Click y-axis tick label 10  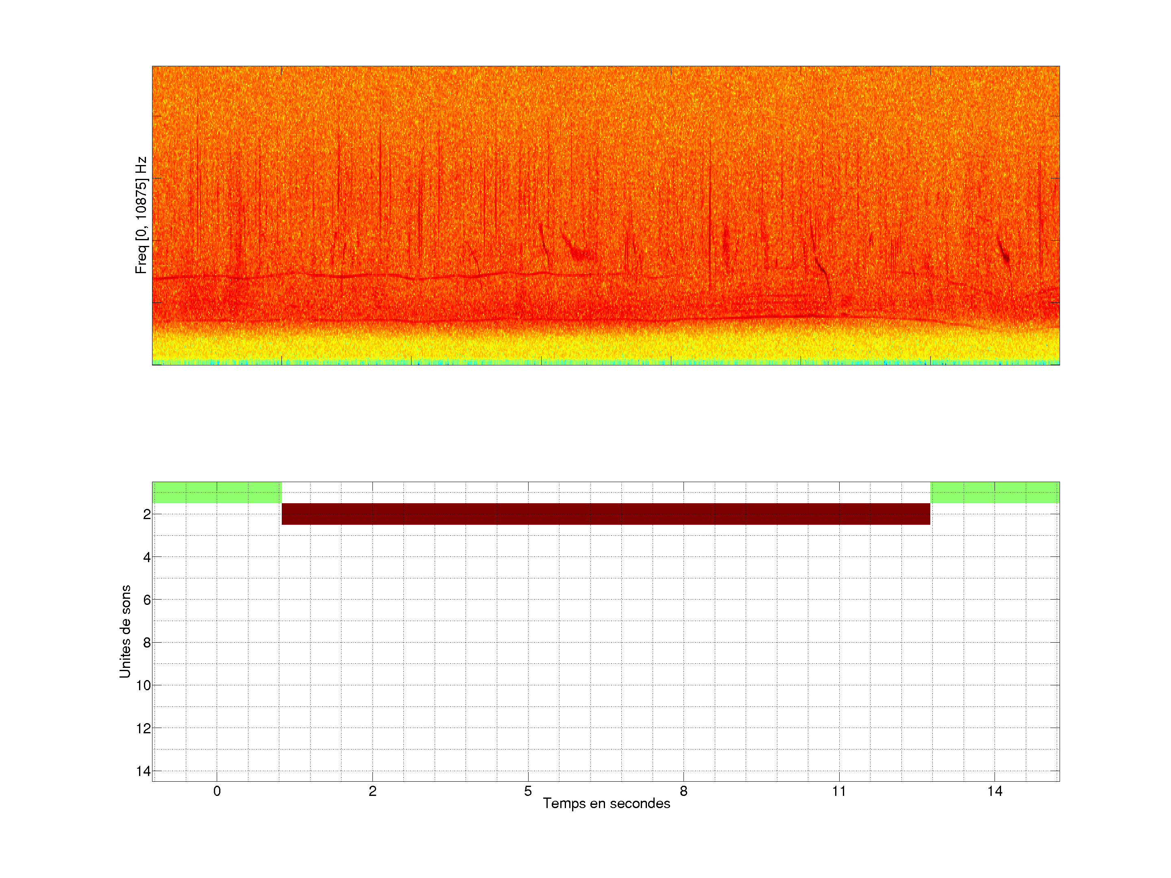pos(144,685)
